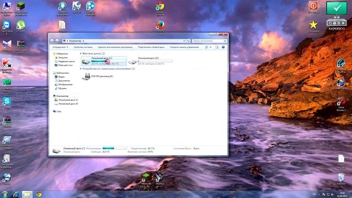This screenshot has width=352, height=198.
Task: Select Libraries in the navigation pane
Action: tap(62, 73)
